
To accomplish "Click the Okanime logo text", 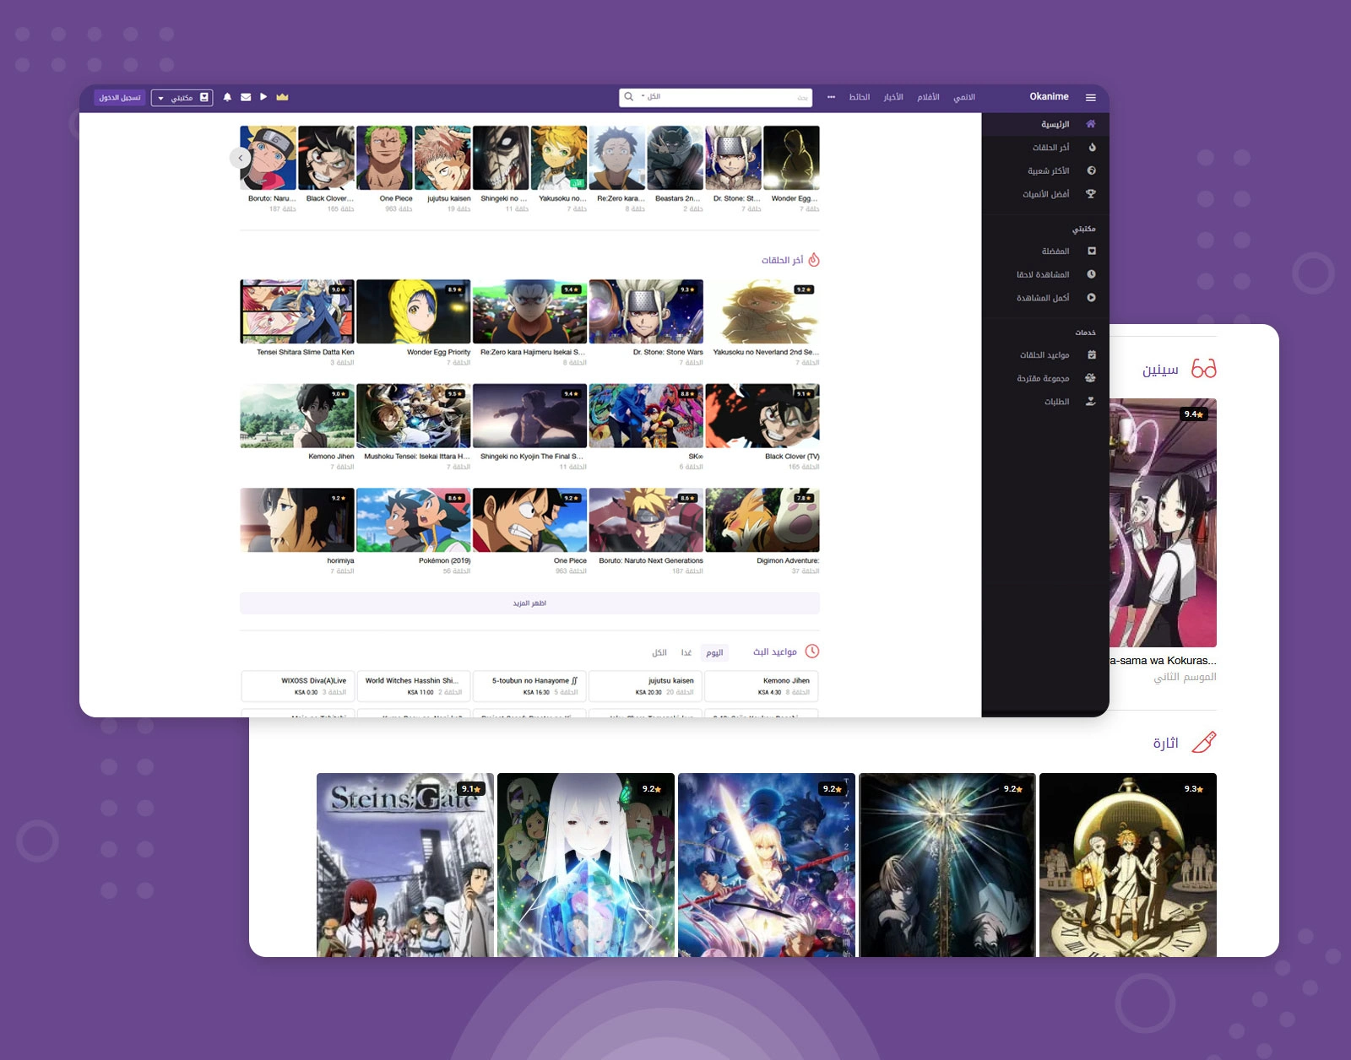I will pos(1049,97).
